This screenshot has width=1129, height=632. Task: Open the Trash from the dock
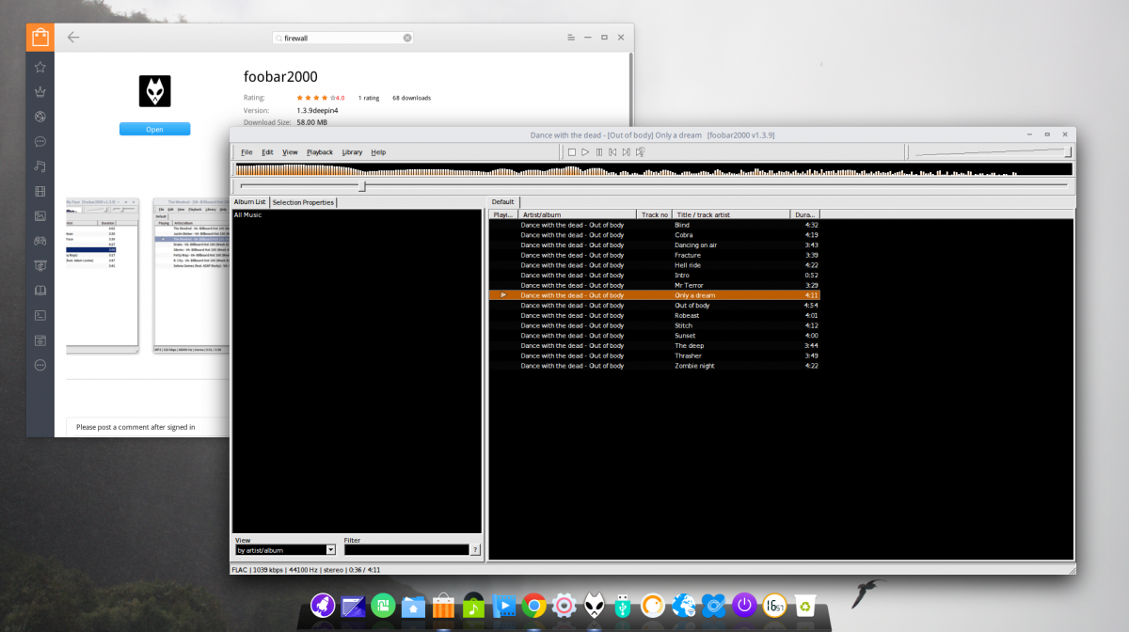[x=805, y=607]
